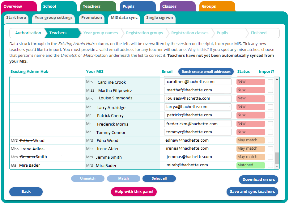Open the Single sign-on tab
Screen dimensions: 289x204
(159, 19)
